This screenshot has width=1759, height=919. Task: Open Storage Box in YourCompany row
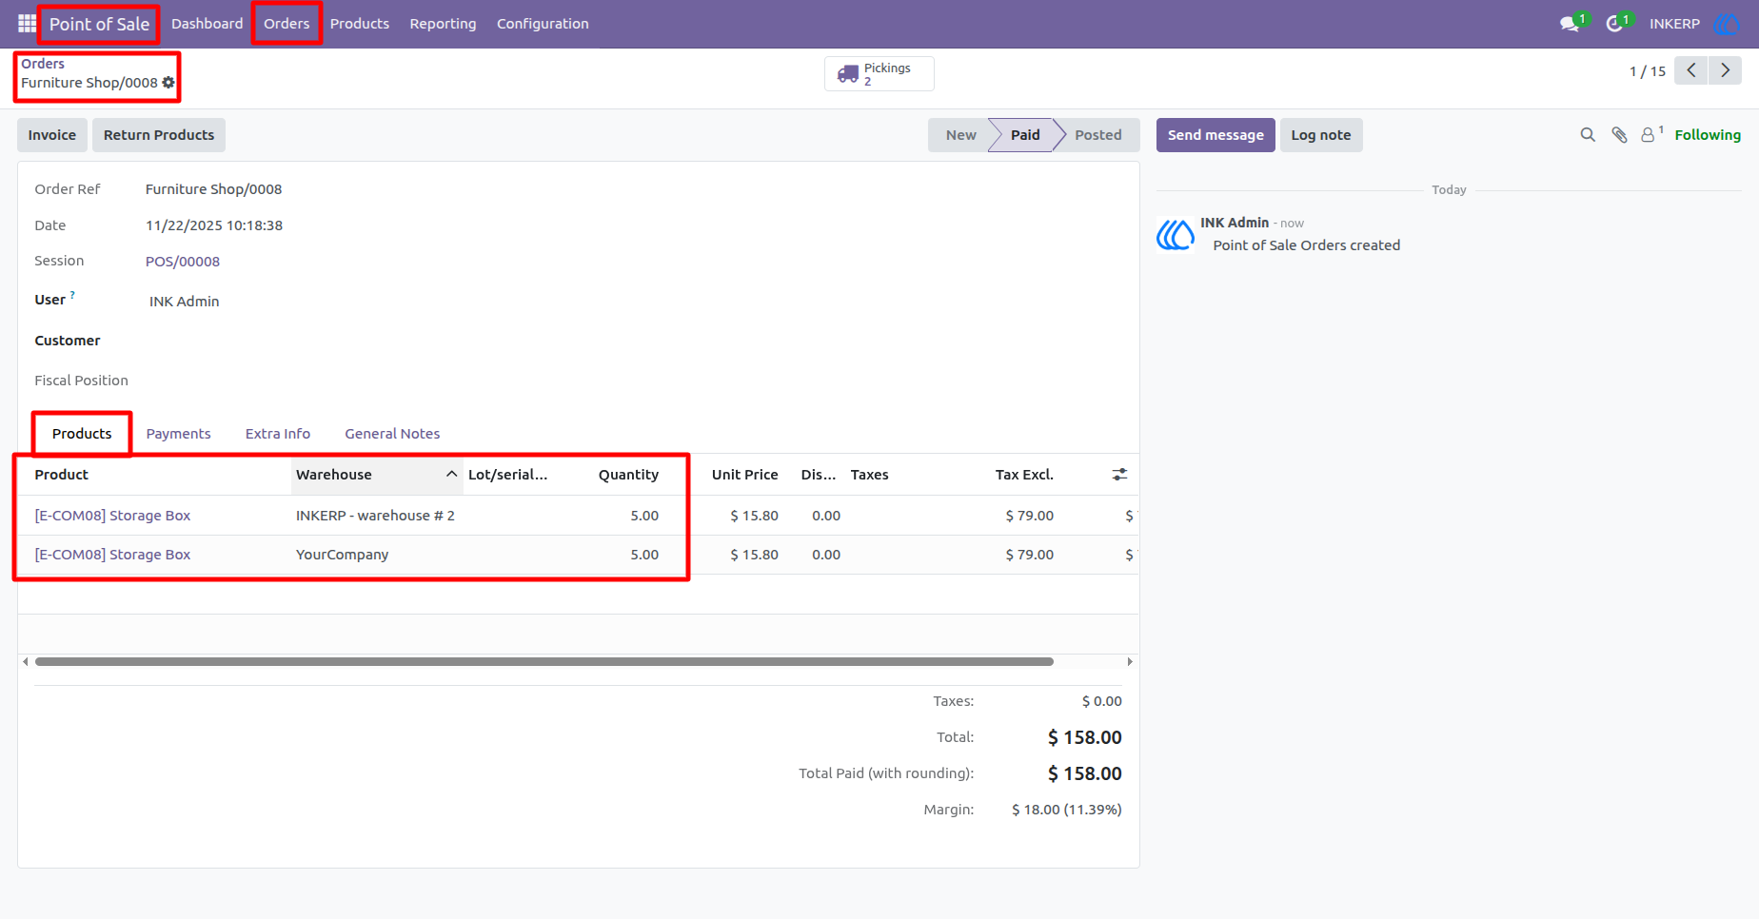point(112,555)
